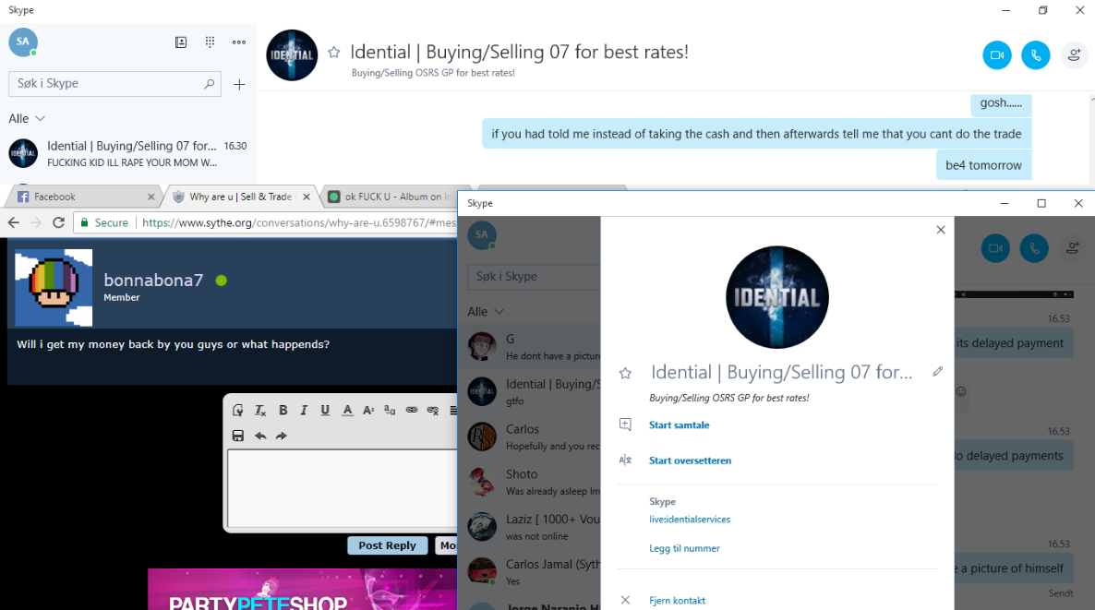Open font family dropdown in reply editor

pyautogui.click(x=390, y=411)
